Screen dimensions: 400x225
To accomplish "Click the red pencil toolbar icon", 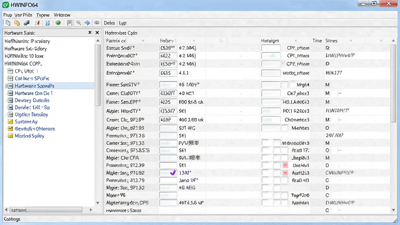I will [x=38, y=23].
